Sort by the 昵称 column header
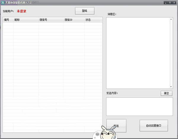The image size is (178, 139). coord(26,20)
